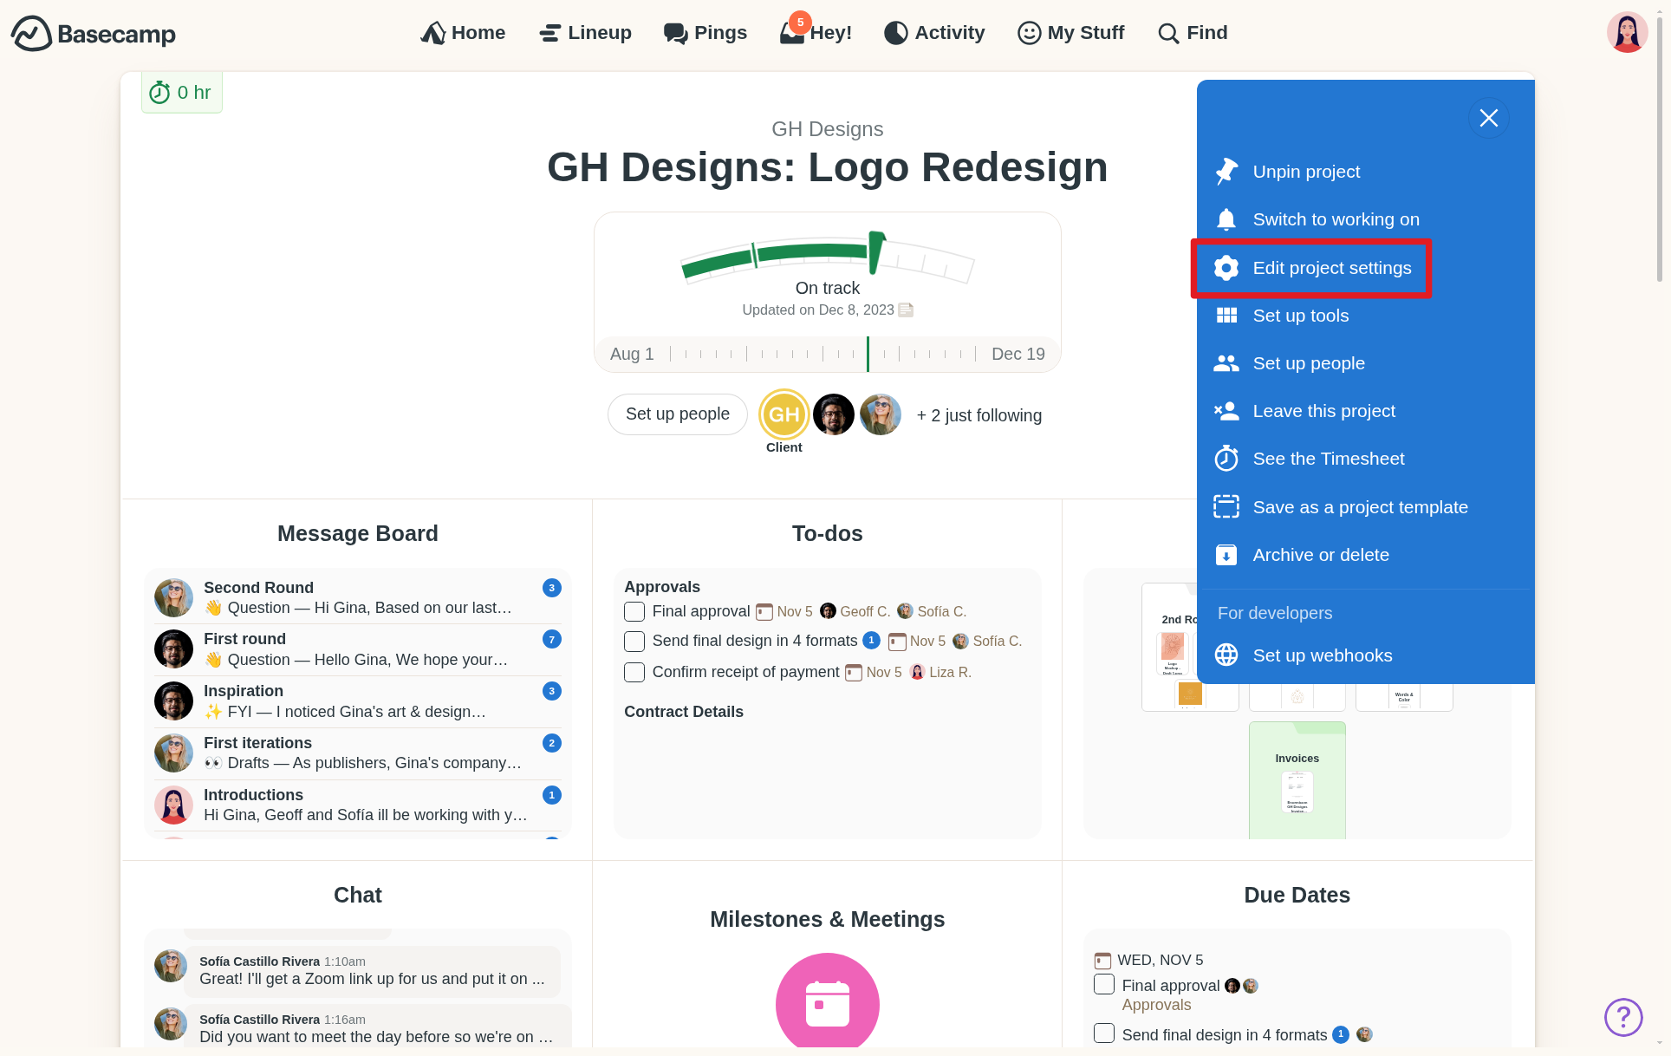Click the gear icon for Edit project settings
Viewport: 1671px width, 1056px height.
(1226, 268)
